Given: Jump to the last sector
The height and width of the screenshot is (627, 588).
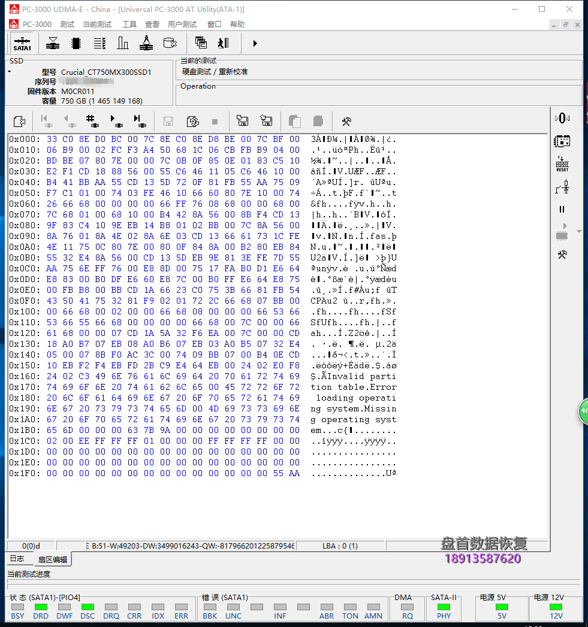Looking at the screenshot, I should (x=139, y=121).
